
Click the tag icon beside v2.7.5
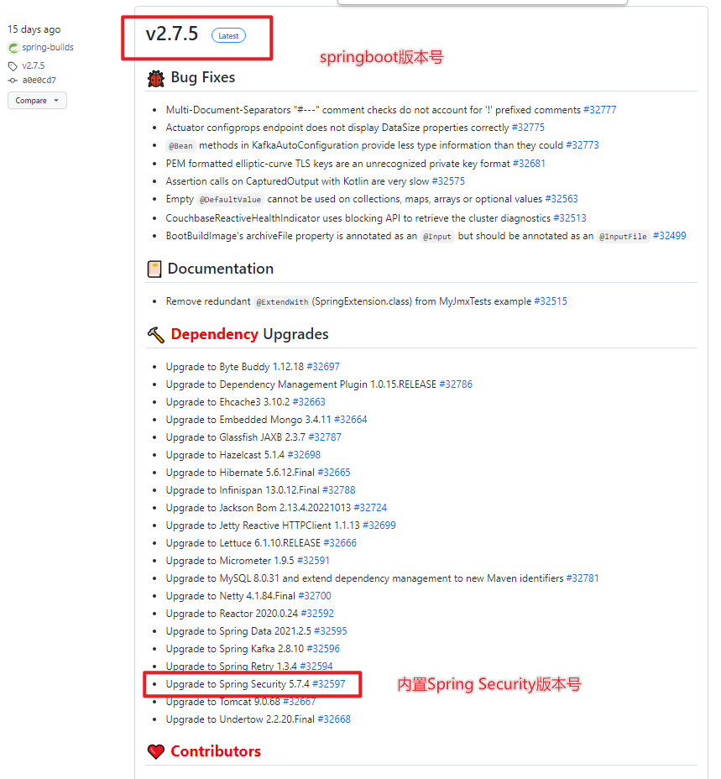click(13, 66)
